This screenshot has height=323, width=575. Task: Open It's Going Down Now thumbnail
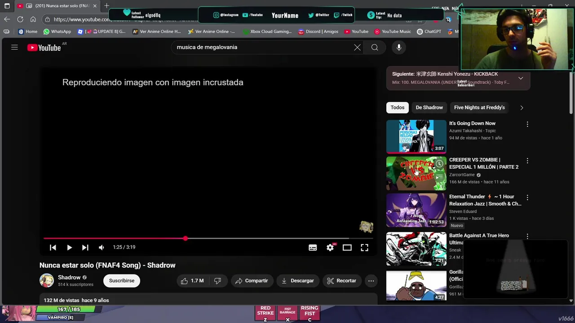click(x=416, y=136)
